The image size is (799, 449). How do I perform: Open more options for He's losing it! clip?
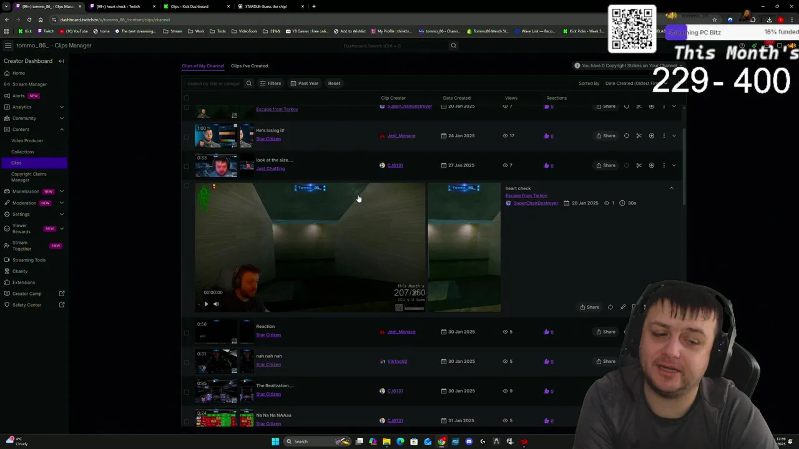664,136
